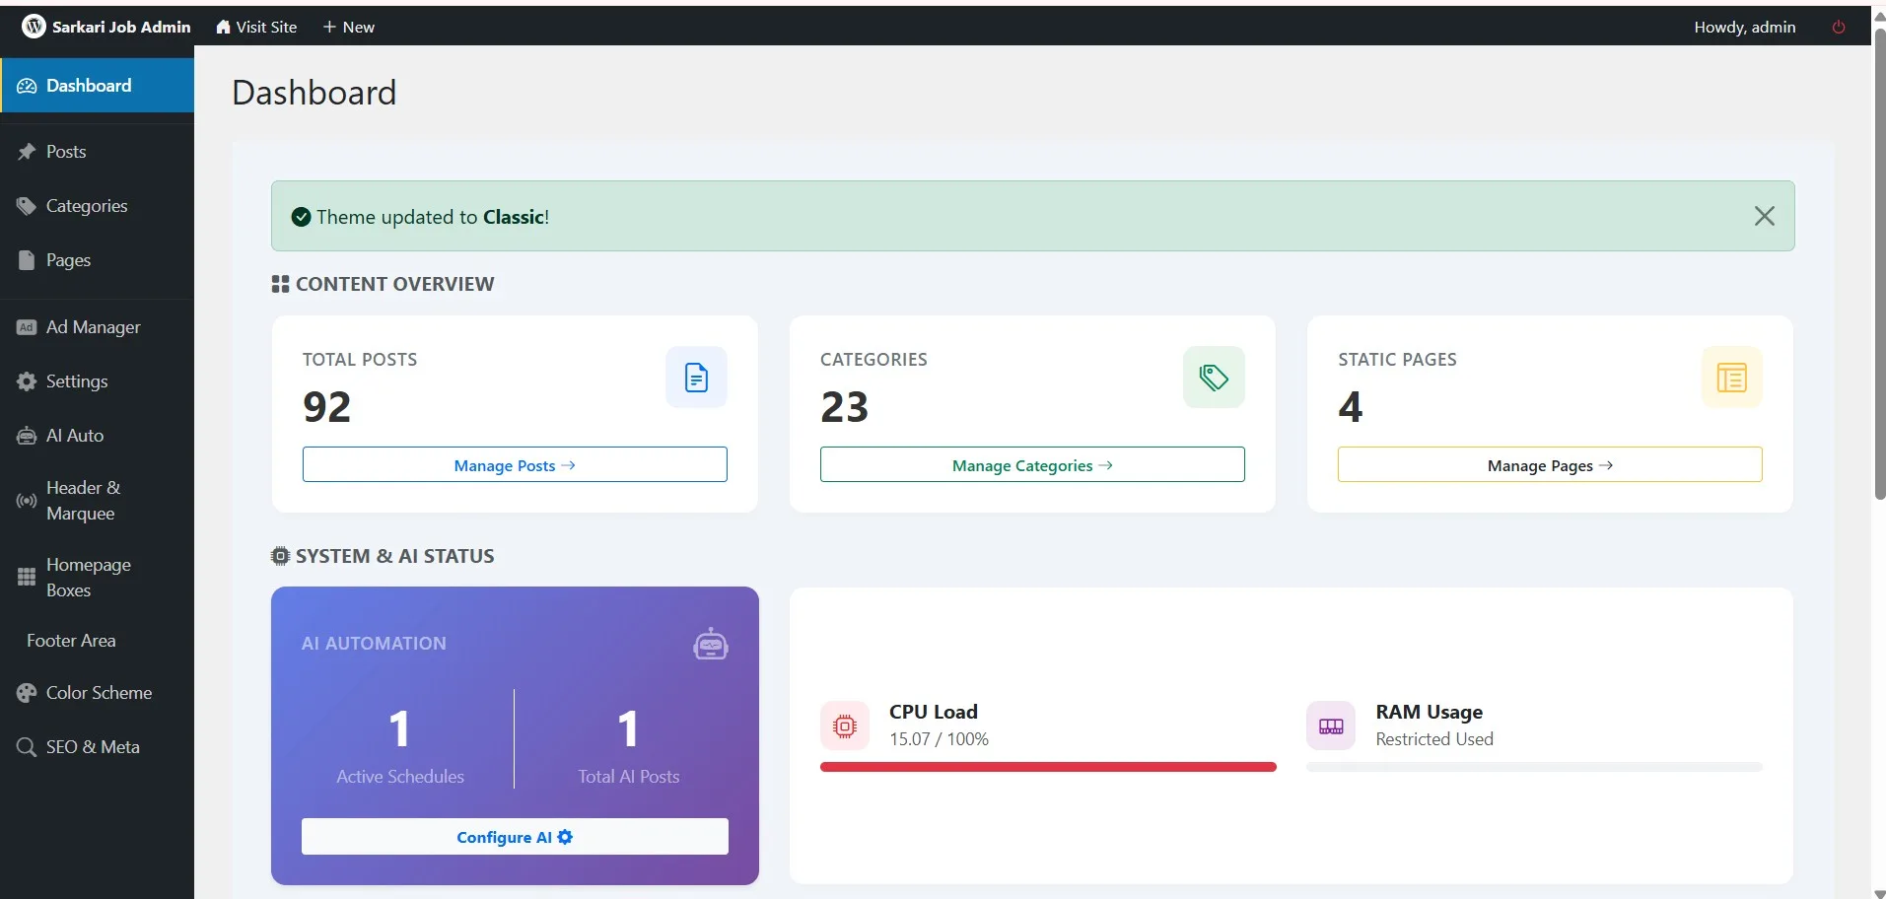Screen dimensions: 1886x899
Task: Dismiss the Theme updated notification
Action: point(1764,216)
